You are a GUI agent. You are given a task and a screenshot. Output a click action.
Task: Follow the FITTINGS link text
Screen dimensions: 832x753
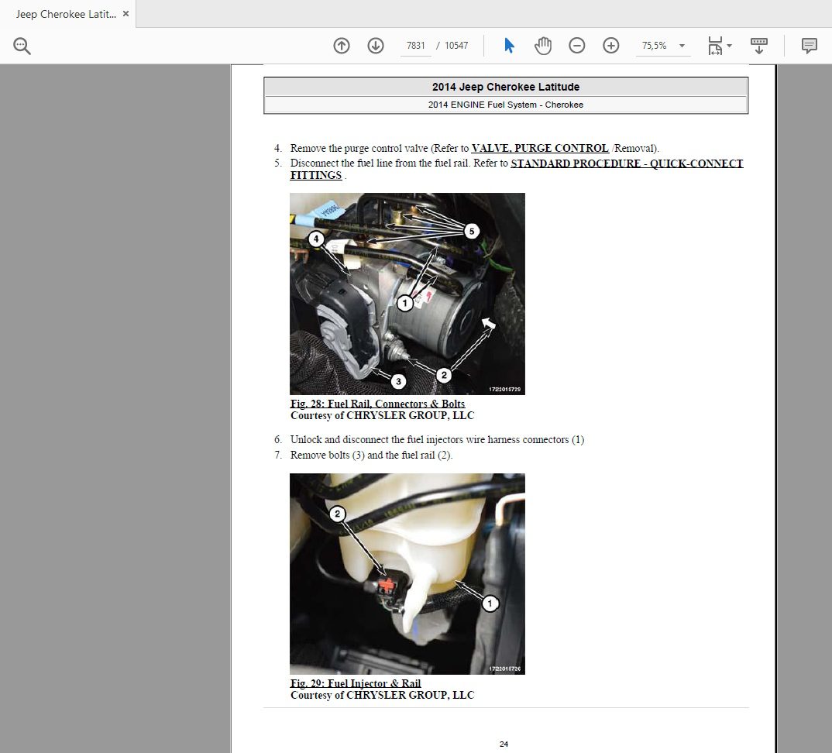click(316, 176)
